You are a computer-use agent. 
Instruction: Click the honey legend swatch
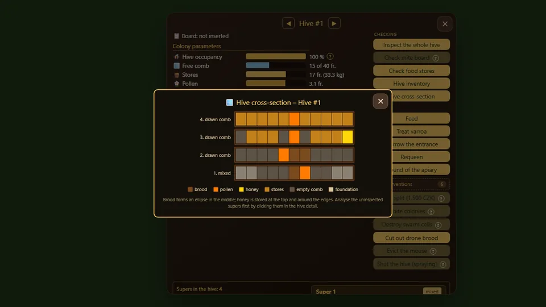point(241,189)
